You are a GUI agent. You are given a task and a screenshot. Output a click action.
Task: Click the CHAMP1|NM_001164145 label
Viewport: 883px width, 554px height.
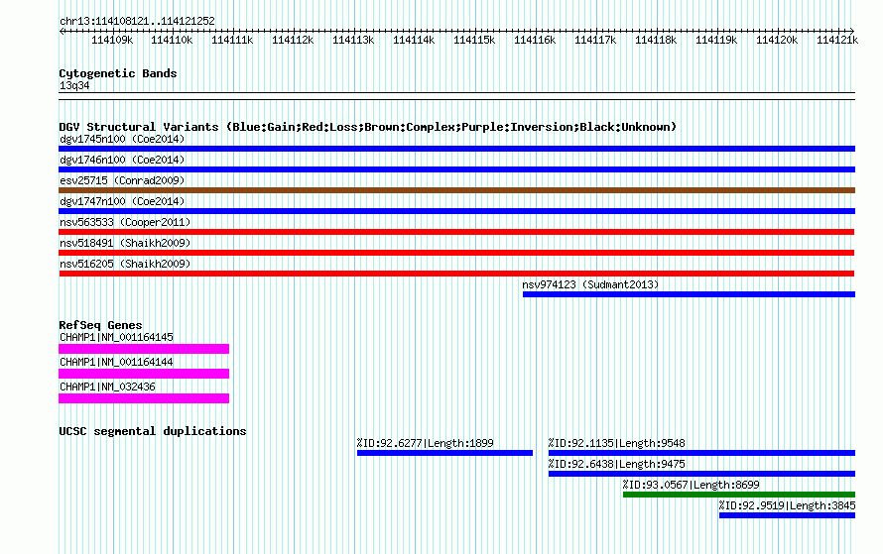[x=116, y=338]
